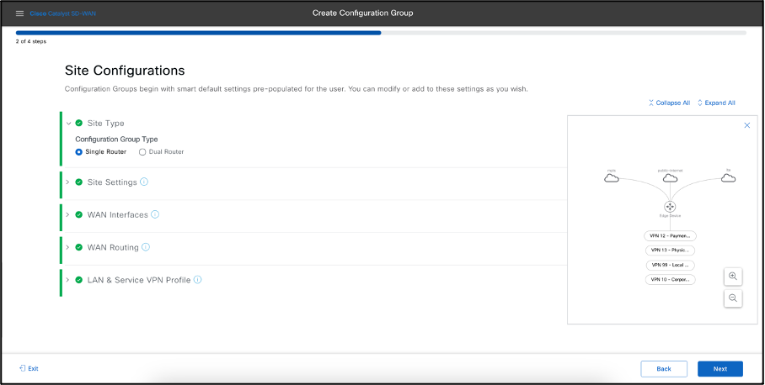Open the hamburger navigation menu

tap(20, 13)
